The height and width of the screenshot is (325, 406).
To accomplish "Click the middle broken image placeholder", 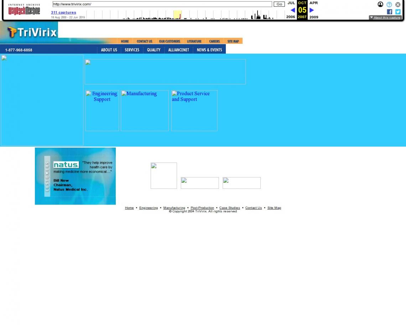I will pyautogui.click(x=200, y=183).
